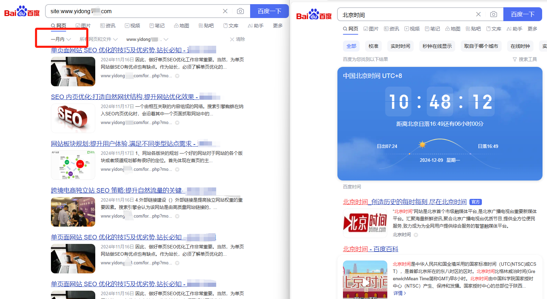Click 百度一下 button in right window
Image resolution: width=547 pixels, height=299 pixels.
click(x=523, y=14)
